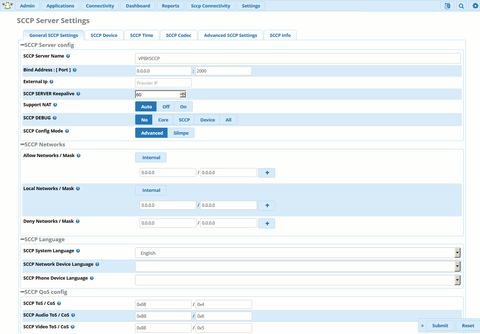Open the language selector icon

pos(447,6)
